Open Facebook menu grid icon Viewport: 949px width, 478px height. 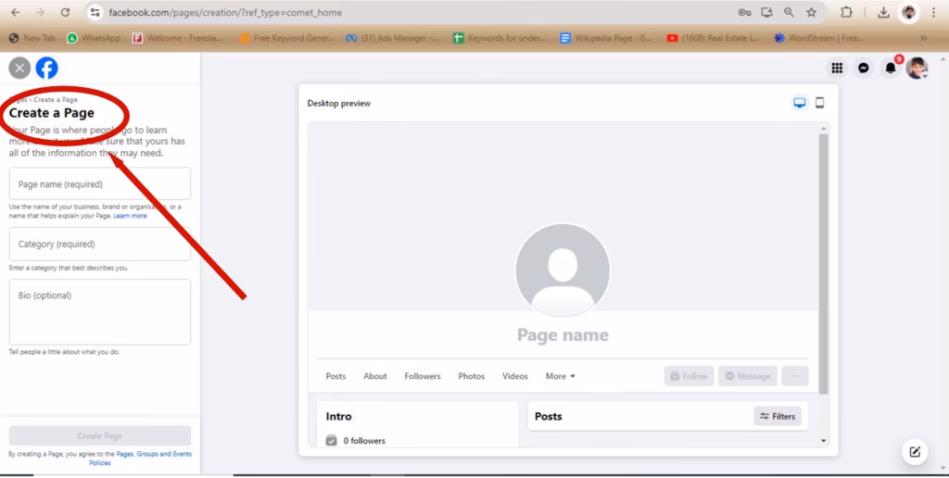click(837, 68)
